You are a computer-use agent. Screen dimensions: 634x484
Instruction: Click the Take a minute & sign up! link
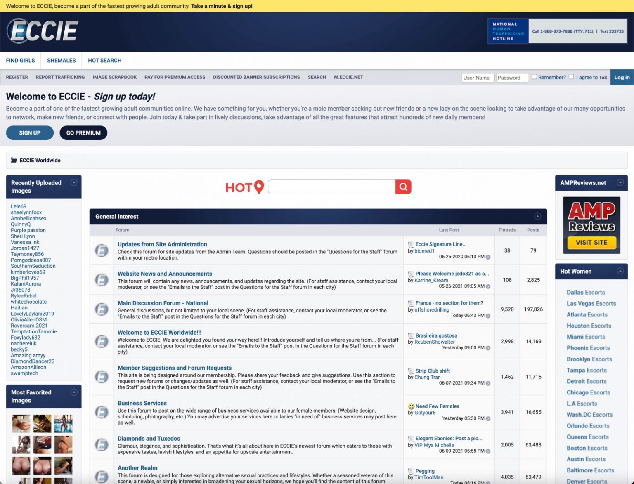[x=222, y=6]
